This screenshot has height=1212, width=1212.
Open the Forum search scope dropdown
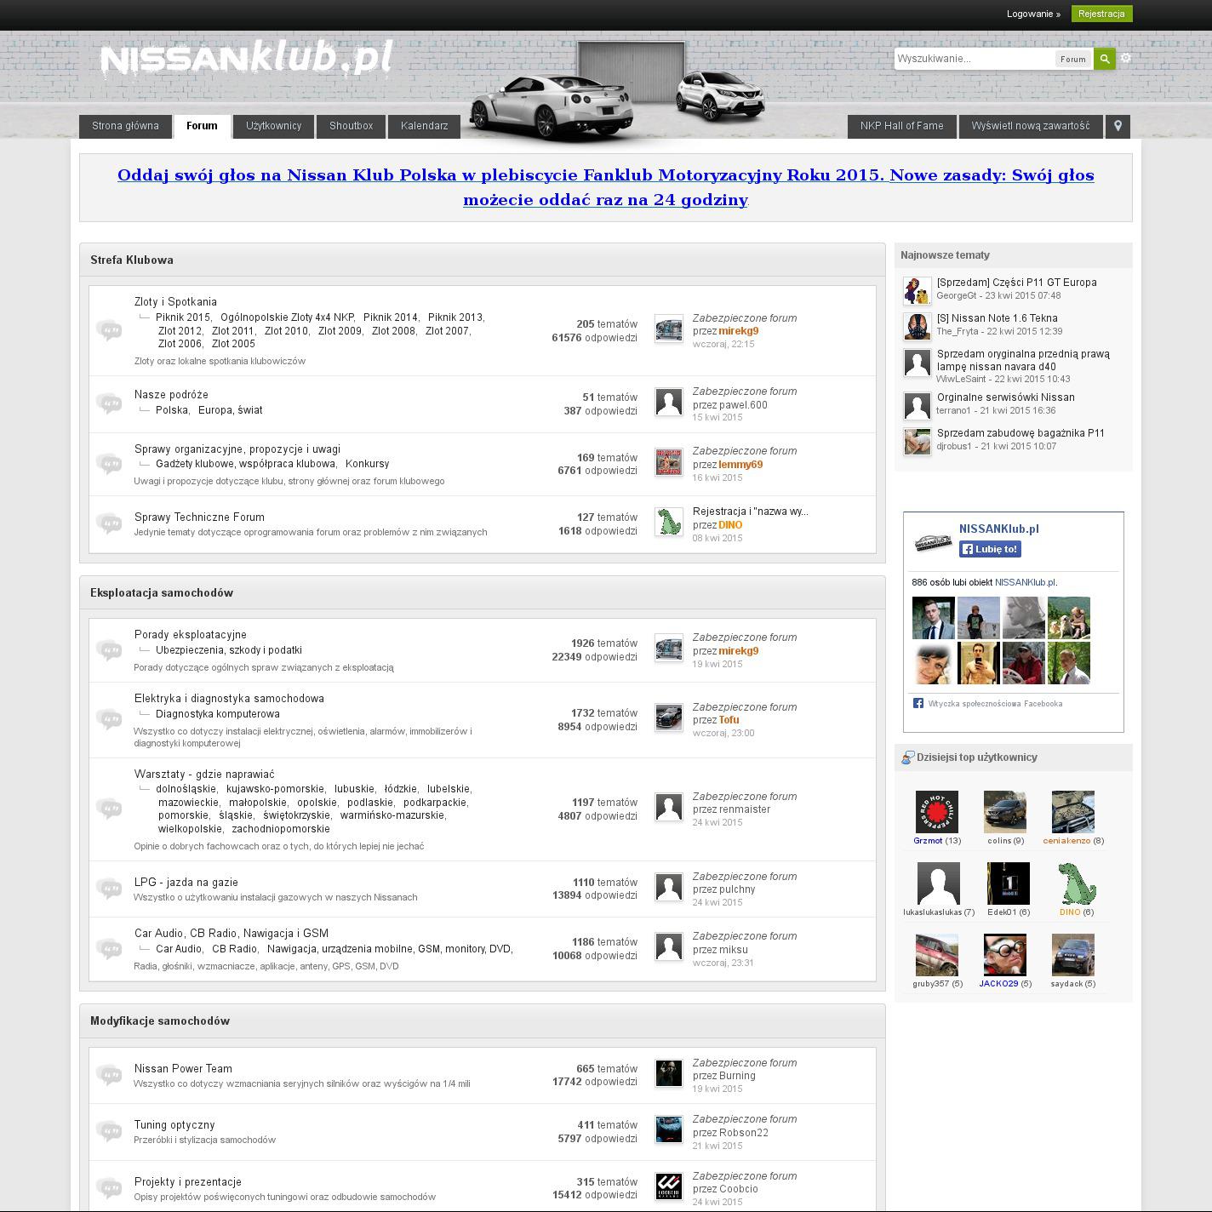tap(1072, 59)
